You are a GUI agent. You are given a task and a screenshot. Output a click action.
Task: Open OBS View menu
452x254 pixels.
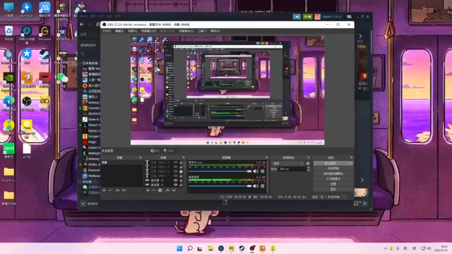pos(133,31)
